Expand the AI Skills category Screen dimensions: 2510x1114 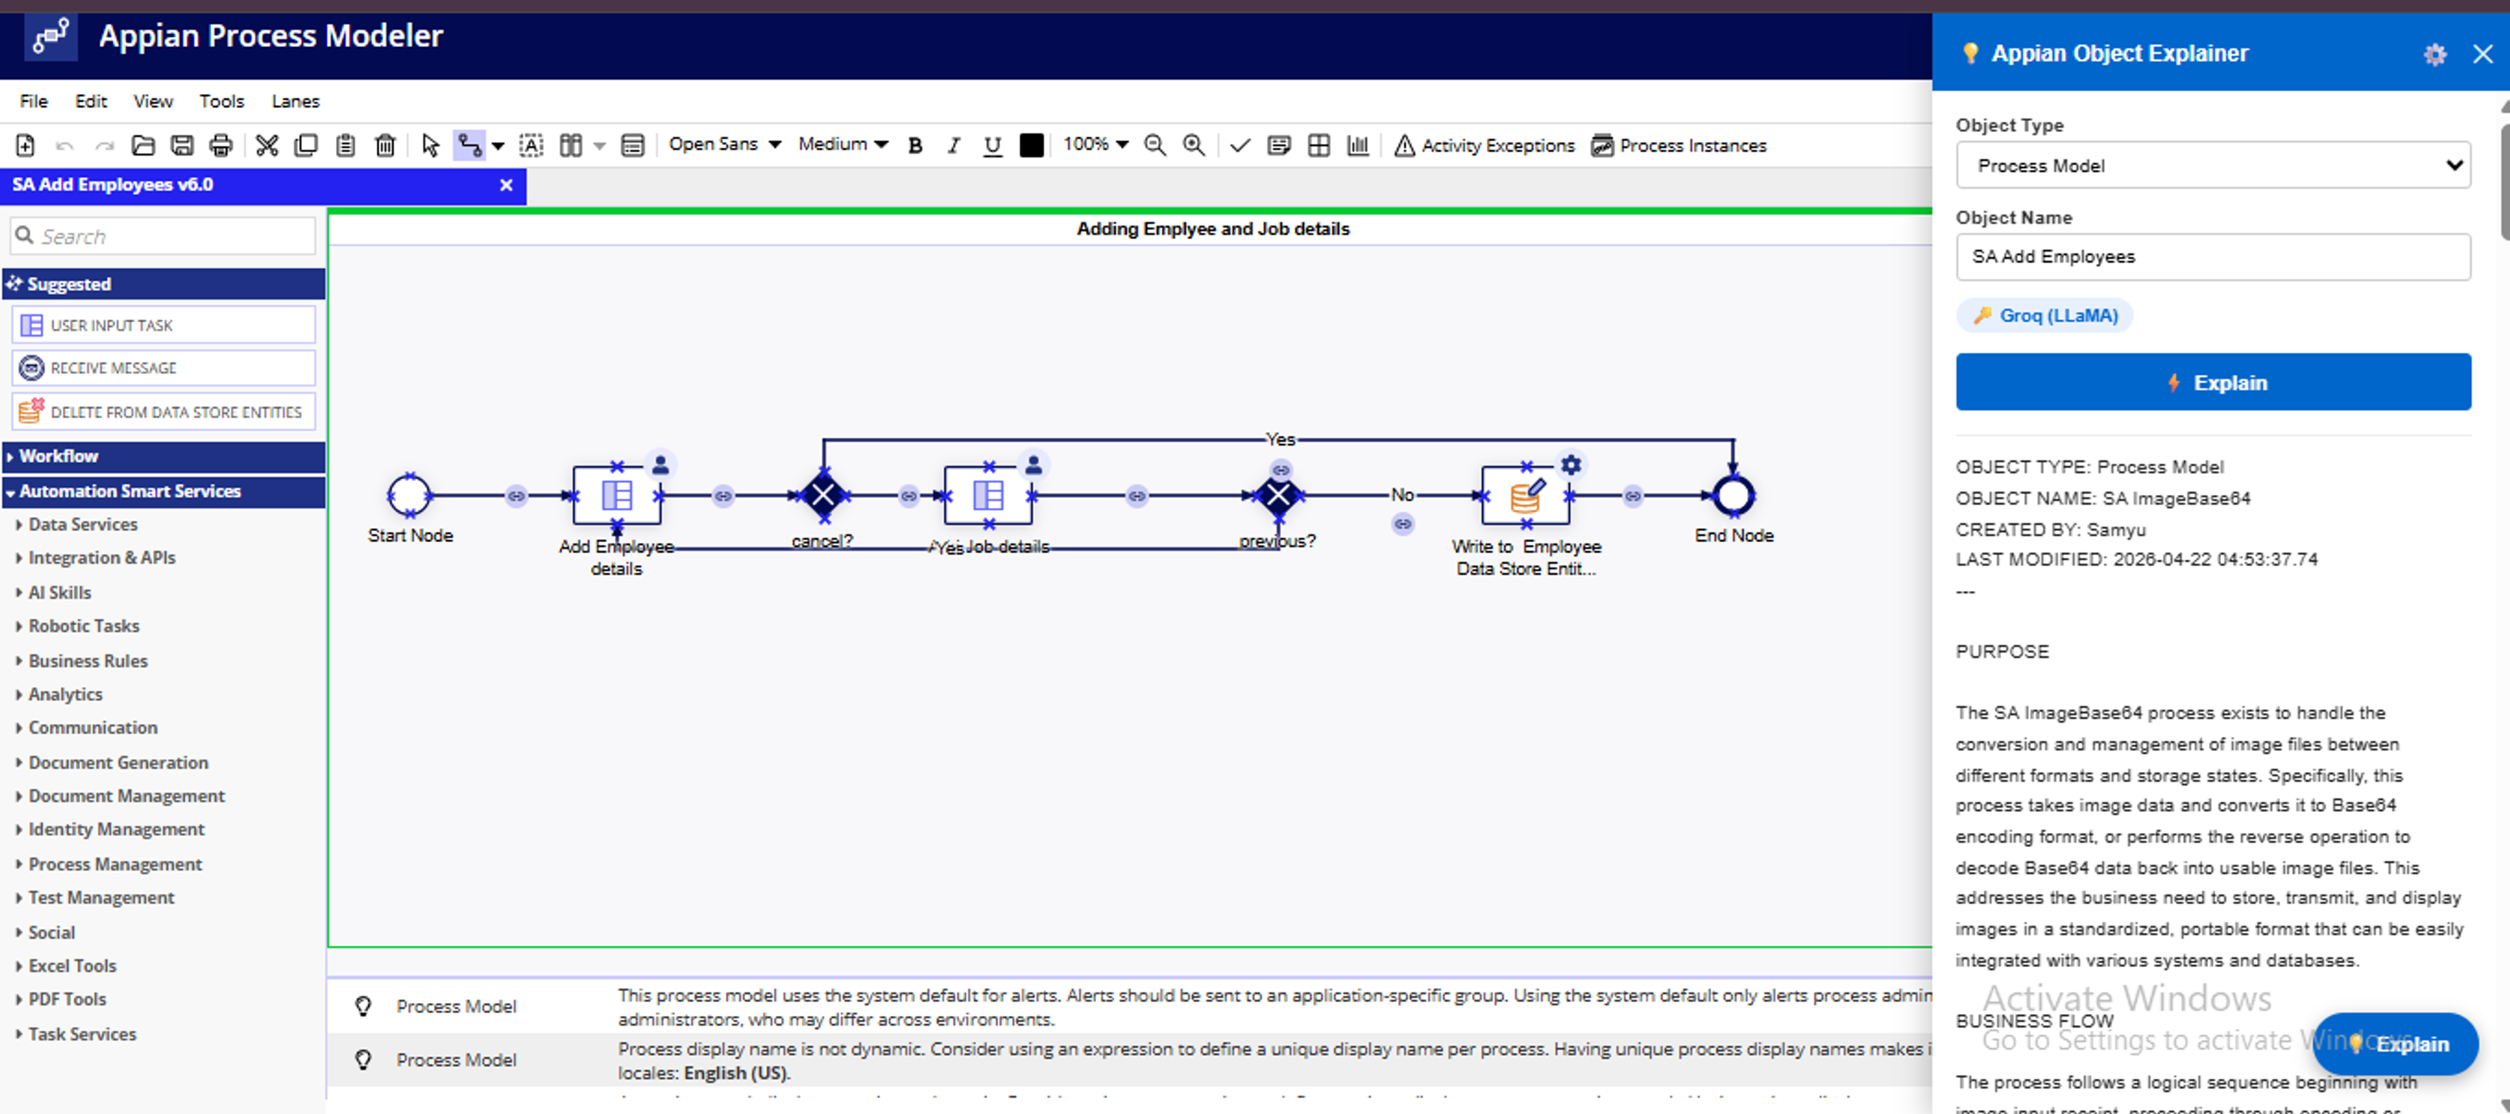click(59, 592)
